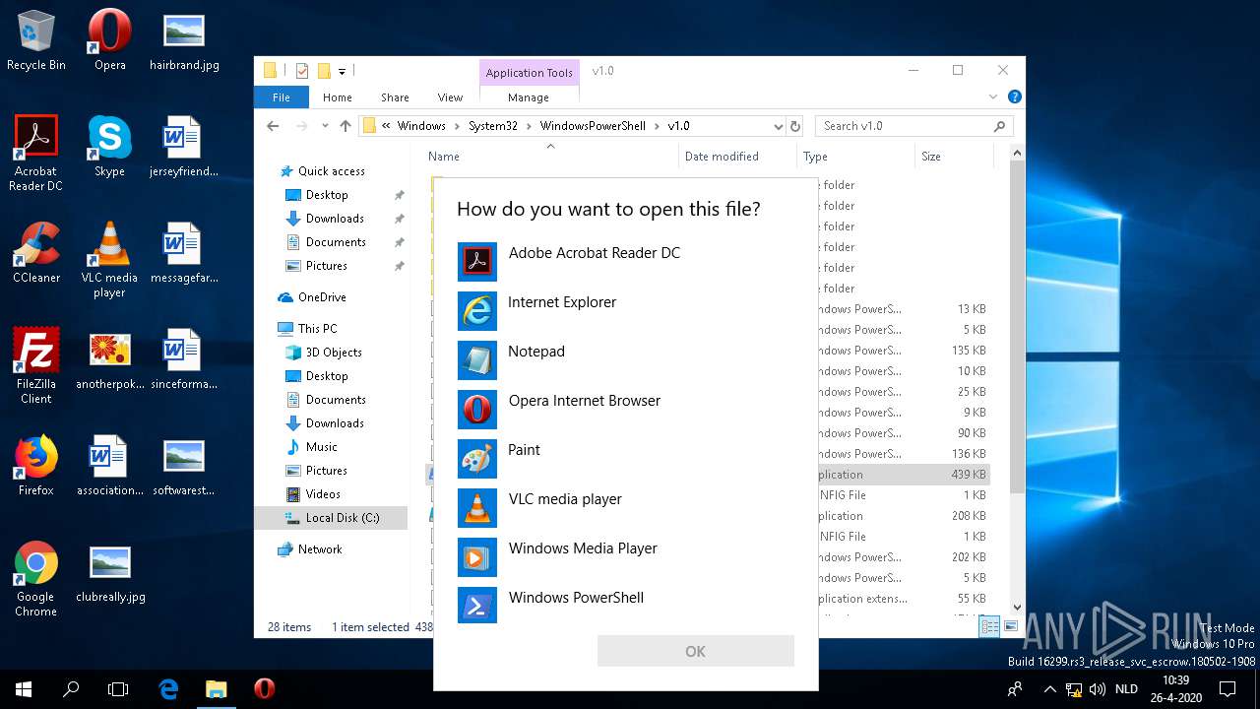The image size is (1260, 709).
Task: Open the address bar history dropdown
Action: point(779,126)
